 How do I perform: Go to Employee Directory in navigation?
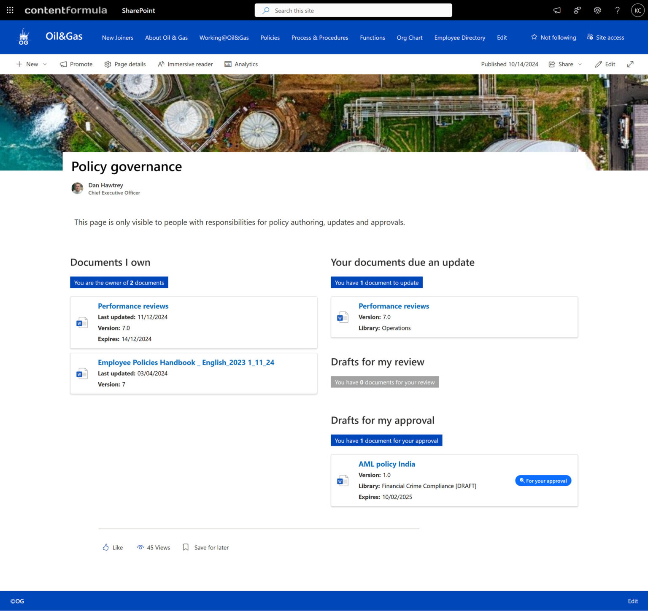pos(459,38)
